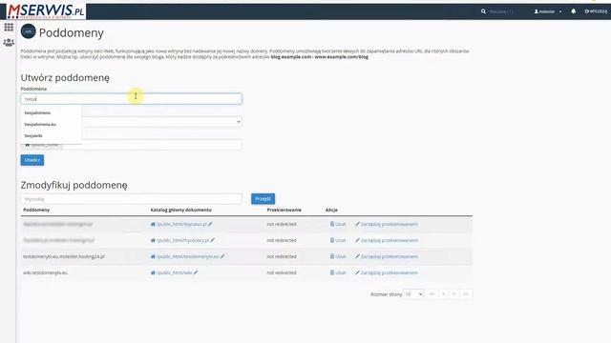Click 'not redirected' in testdomenytv.eu row
Viewport: 611px width, 343px height.
click(282, 256)
